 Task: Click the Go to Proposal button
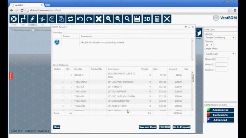point(181,127)
